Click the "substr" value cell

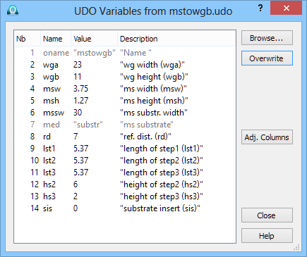[88, 125]
